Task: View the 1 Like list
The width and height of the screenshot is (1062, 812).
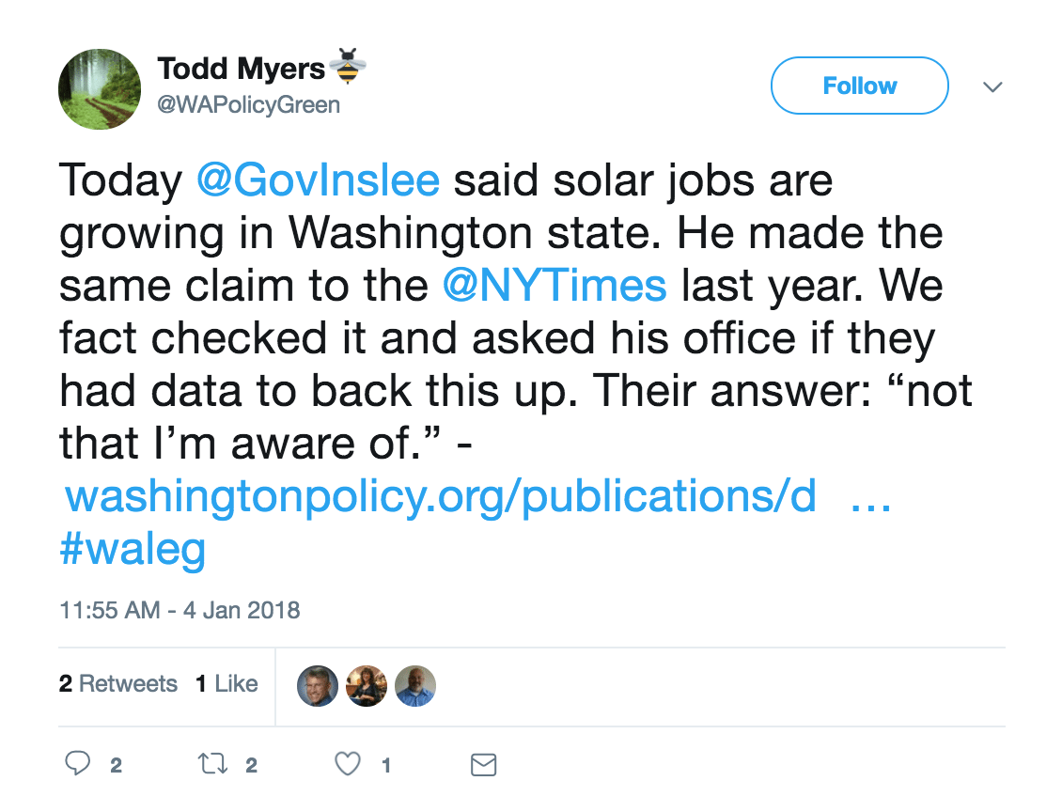Action: coord(226,683)
